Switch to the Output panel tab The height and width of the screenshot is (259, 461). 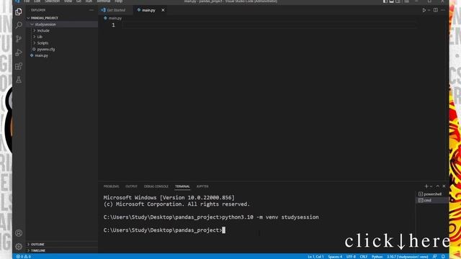click(131, 186)
